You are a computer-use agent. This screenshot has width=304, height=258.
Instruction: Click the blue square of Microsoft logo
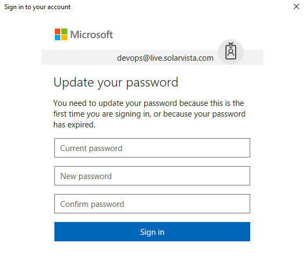point(58,38)
